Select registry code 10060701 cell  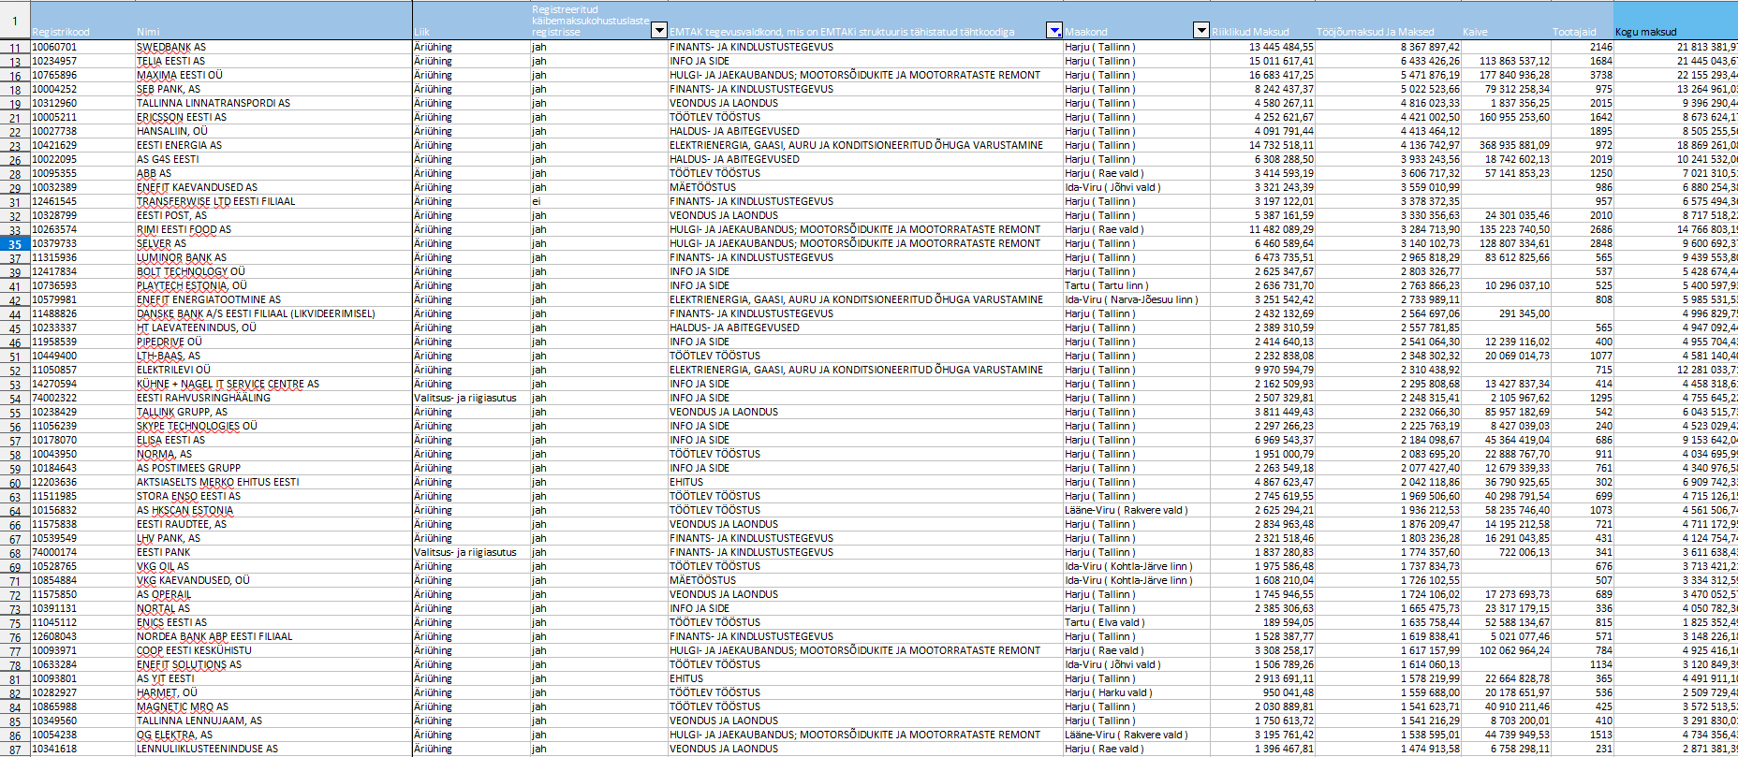(54, 47)
